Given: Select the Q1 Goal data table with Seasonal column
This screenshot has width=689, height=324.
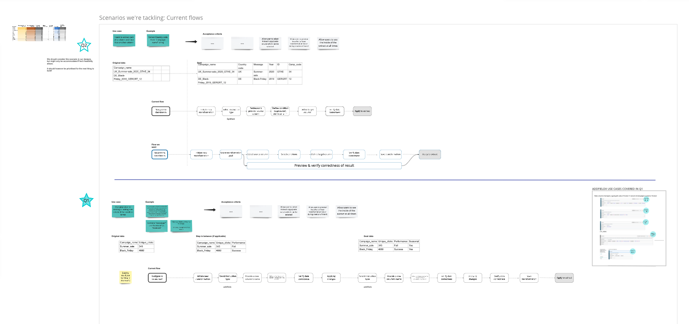Looking at the screenshot, I should point(389,246).
